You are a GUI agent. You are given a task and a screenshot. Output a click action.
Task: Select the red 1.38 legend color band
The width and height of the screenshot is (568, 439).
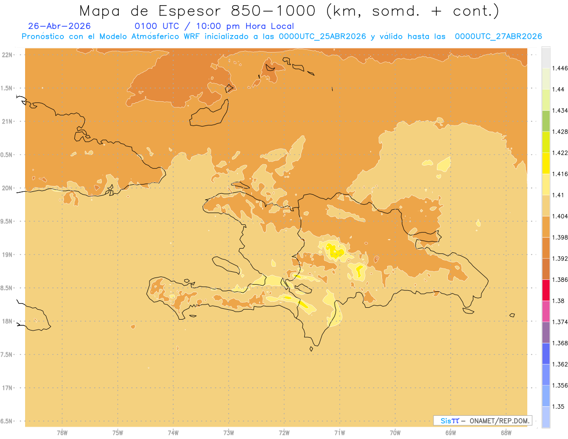[546, 290]
